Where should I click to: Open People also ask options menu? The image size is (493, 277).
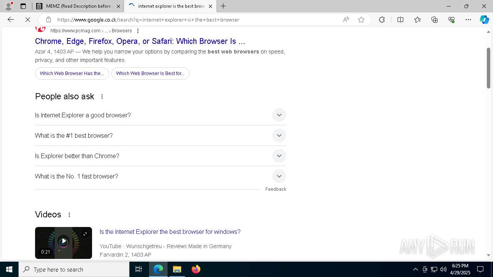[102, 97]
